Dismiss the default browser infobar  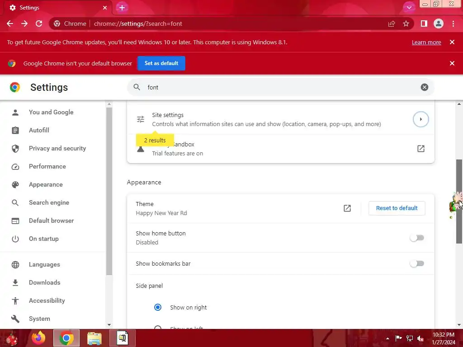coord(452,63)
